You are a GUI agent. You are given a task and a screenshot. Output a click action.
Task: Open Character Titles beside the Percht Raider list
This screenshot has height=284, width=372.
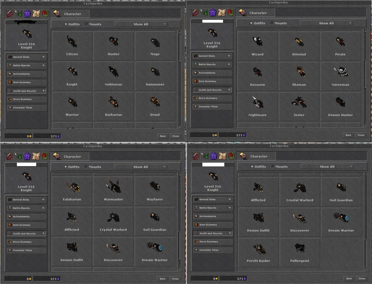point(213,250)
